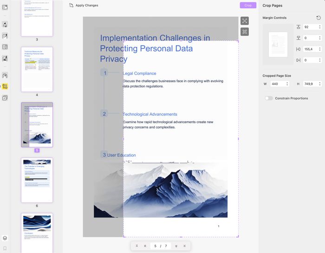325x253 pixels.
Task: Jump to the first page using navigation bar
Action: pyautogui.click(x=136, y=246)
